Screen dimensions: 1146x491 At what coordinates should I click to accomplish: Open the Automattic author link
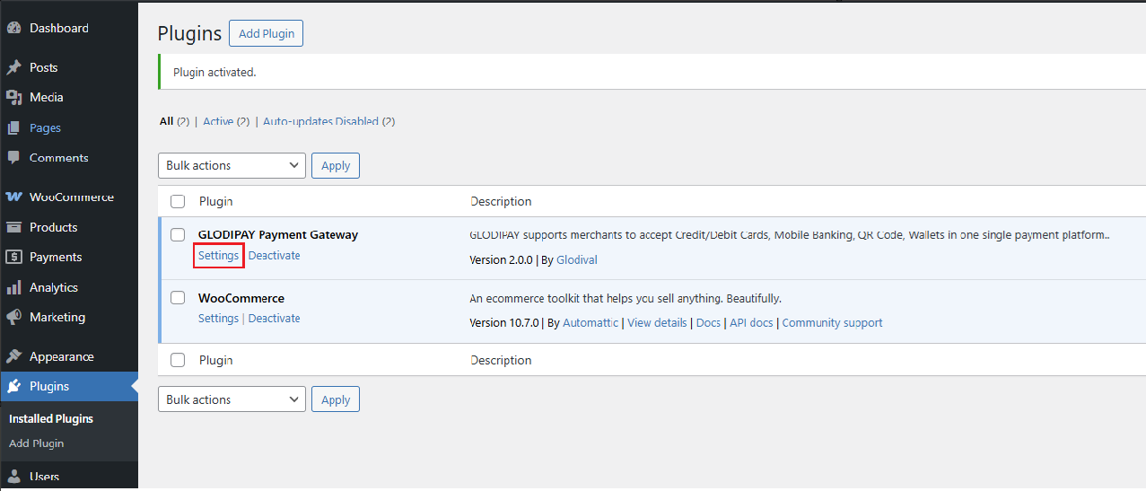click(590, 323)
